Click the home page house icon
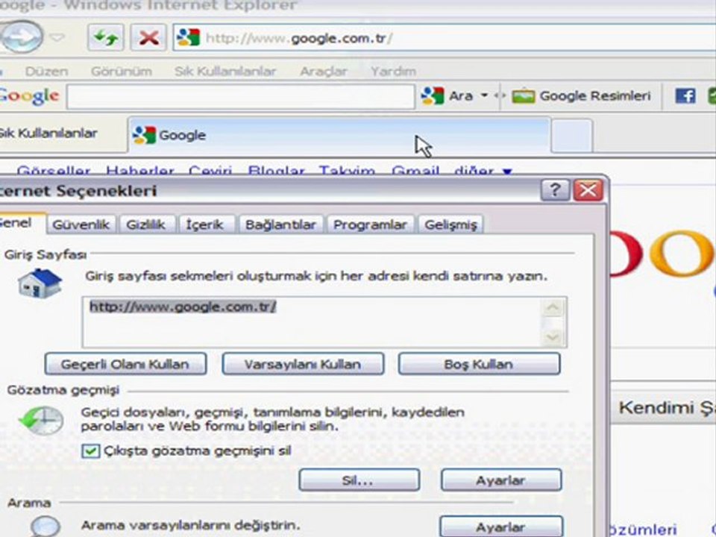716x537 pixels. point(40,283)
